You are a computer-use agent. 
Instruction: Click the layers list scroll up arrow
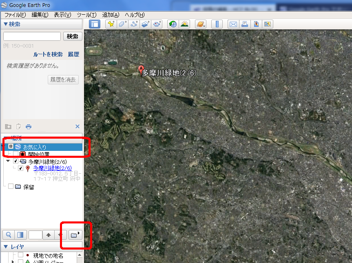point(80,255)
